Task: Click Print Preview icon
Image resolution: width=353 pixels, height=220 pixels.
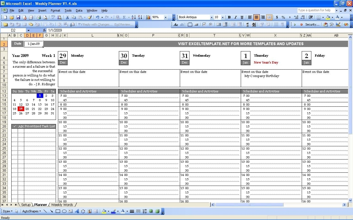Action: [45, 17]
